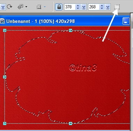Viewport: 133px width, 131px height.
Task: Toggle the aspect ratio padlock button
Action: coord(59,7)
